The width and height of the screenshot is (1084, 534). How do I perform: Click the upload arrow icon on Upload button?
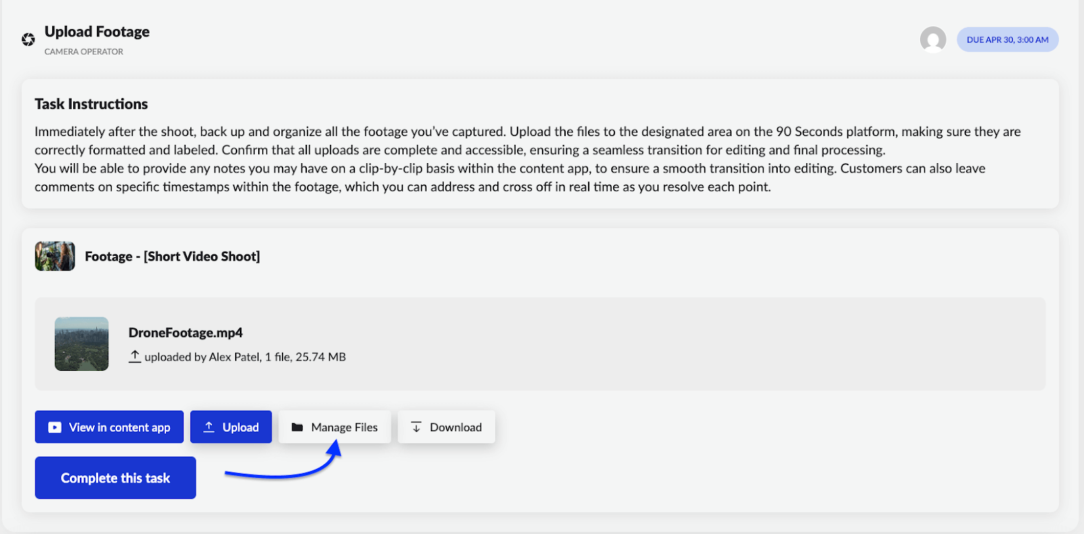pos(209,427)
